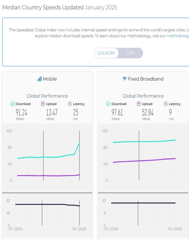Switch the toggle to CITY
Screen dimensions: 189x240
point(131,53)
